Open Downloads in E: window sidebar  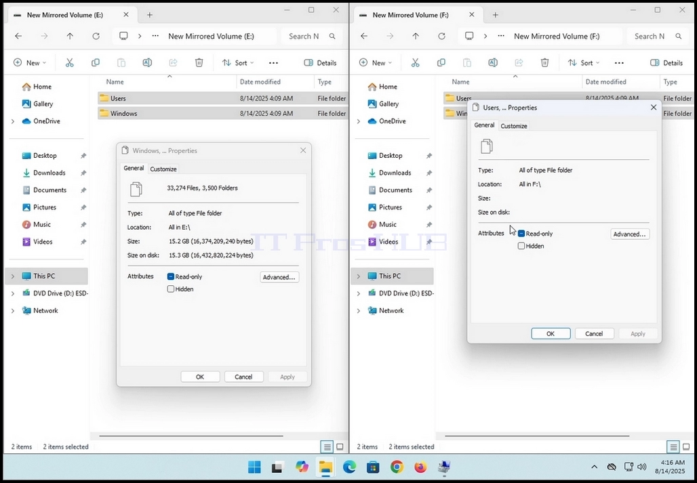pyautogui.click(x=49, y=173)
